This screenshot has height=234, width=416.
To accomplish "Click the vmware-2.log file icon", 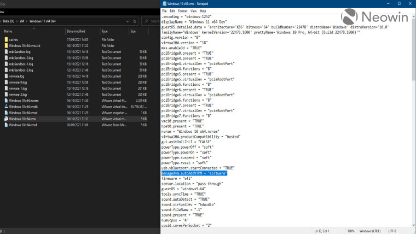I will tap(6, 95).
